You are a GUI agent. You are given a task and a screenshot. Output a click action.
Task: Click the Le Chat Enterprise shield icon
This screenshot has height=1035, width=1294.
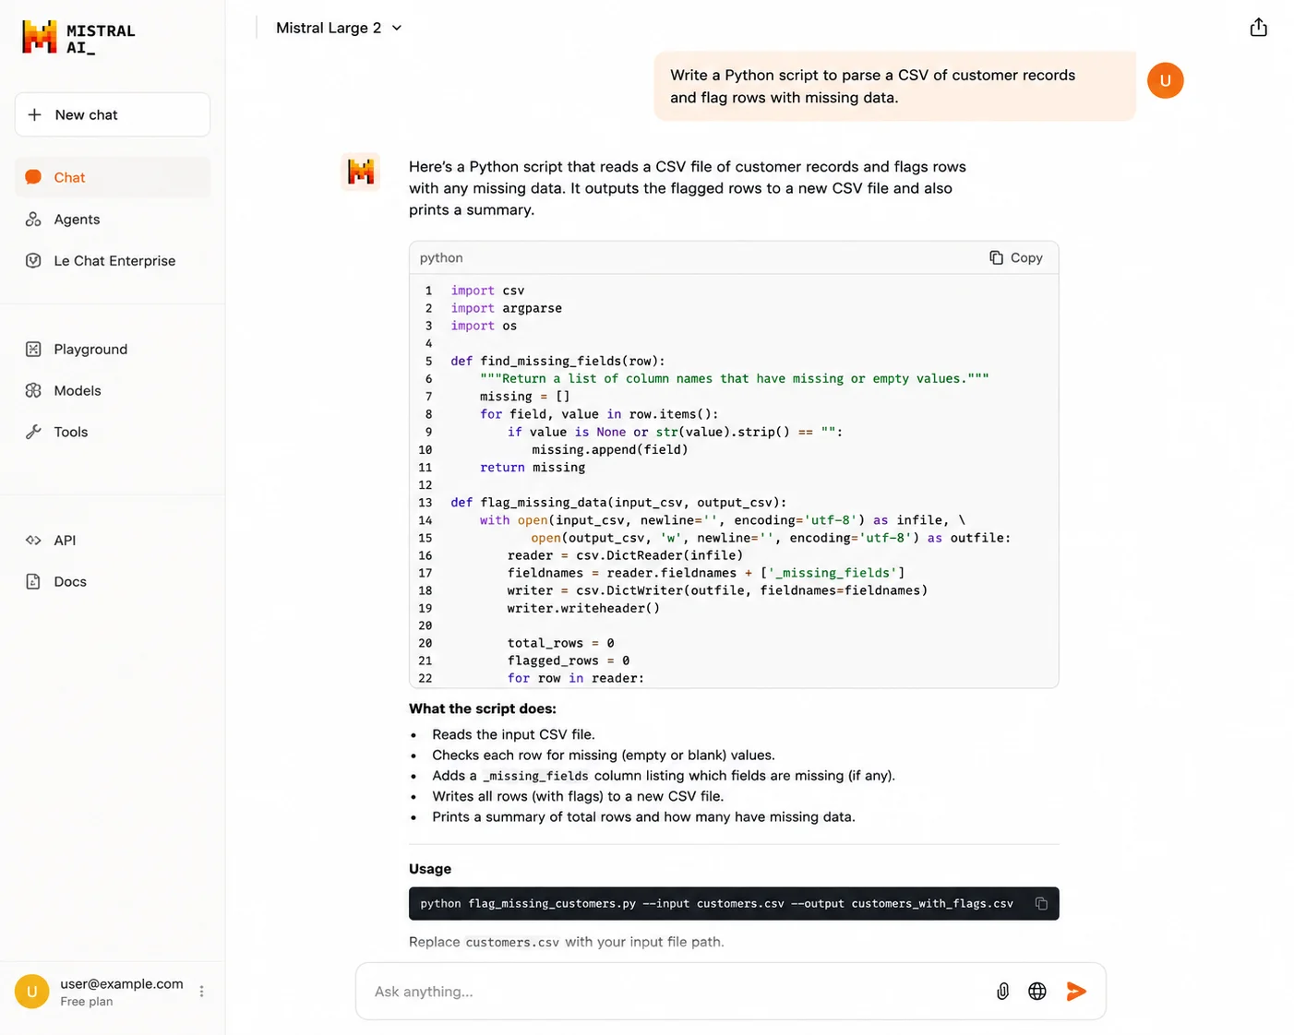click(x=33, y=260)
